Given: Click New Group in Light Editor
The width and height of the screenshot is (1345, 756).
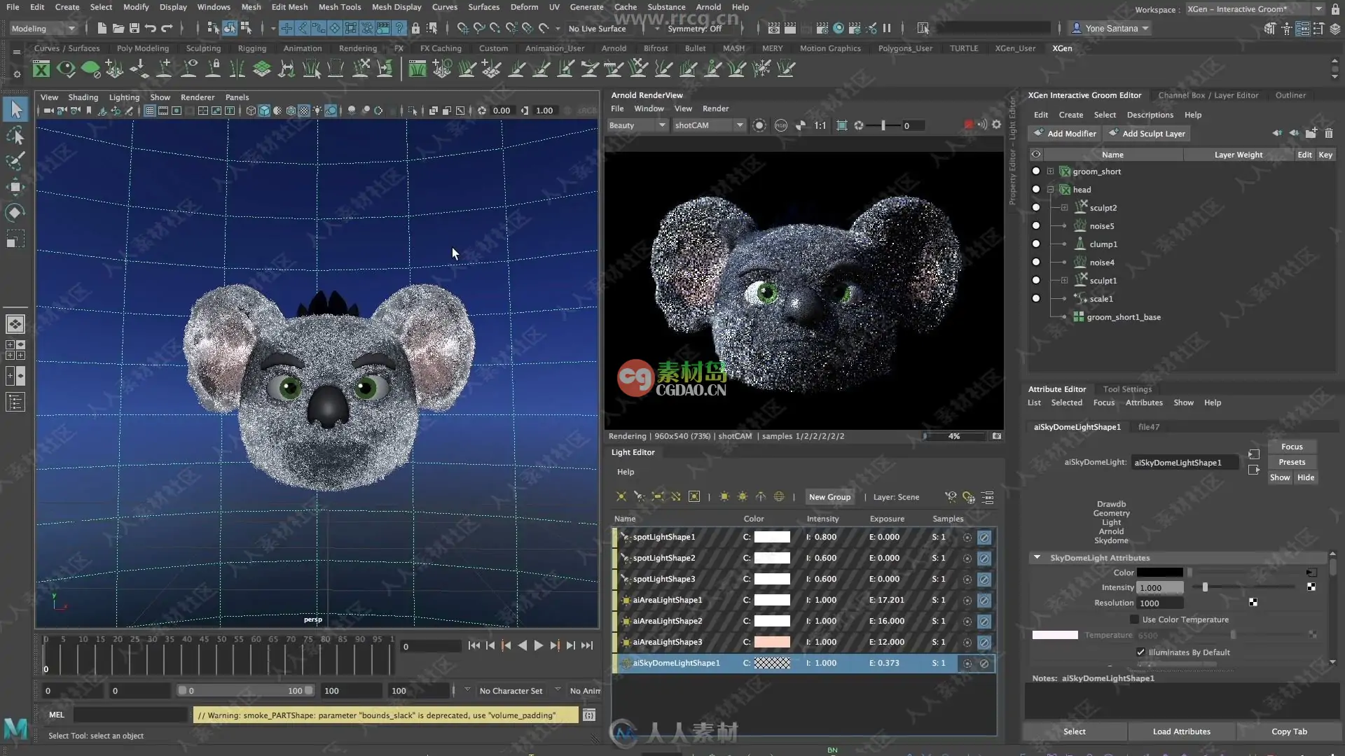Looking at the screenshot, I should click(x=829, y=497).
